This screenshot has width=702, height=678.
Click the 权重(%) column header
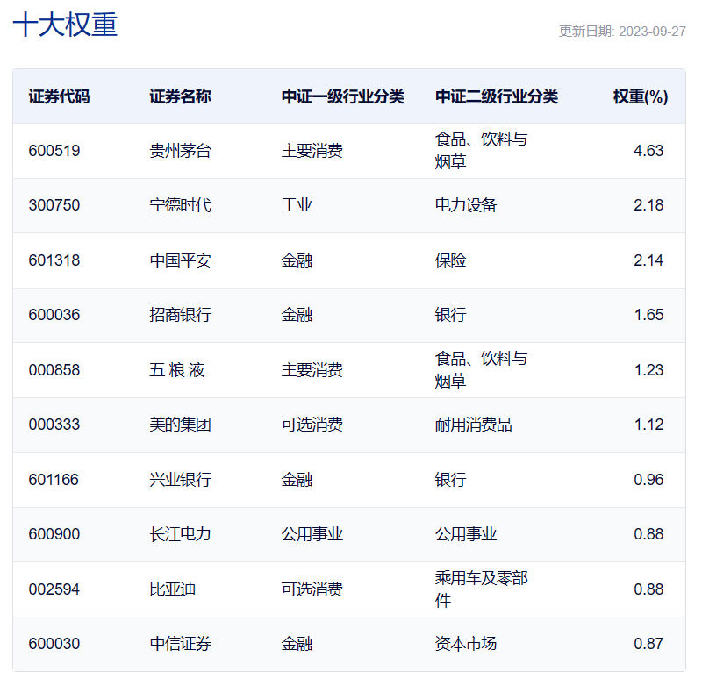pyautogui.click(x=640, y=96)
